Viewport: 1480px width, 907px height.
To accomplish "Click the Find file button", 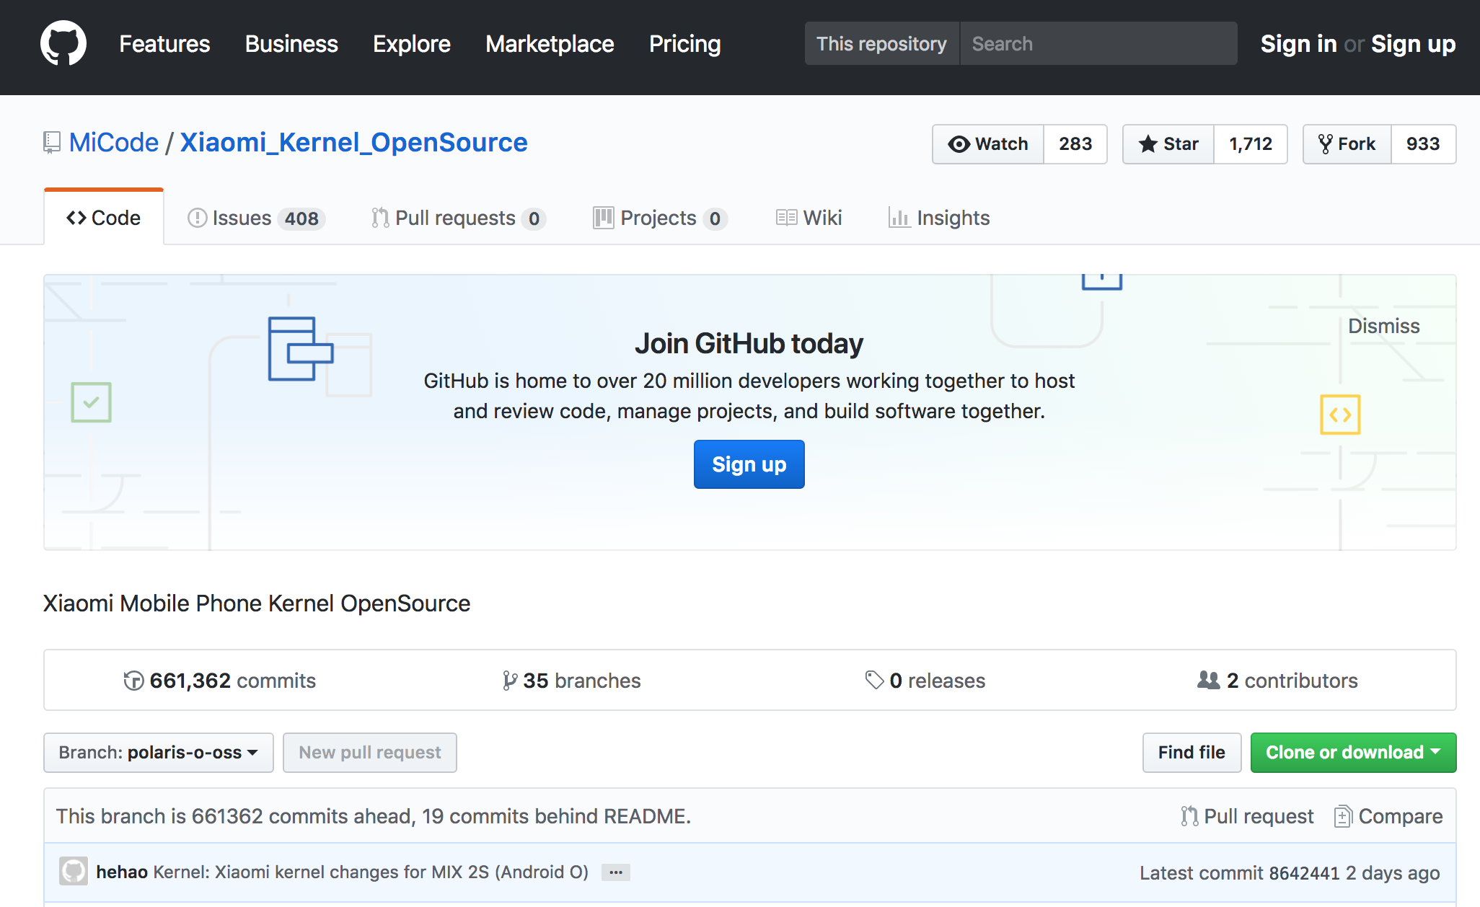I will 1192,753.
